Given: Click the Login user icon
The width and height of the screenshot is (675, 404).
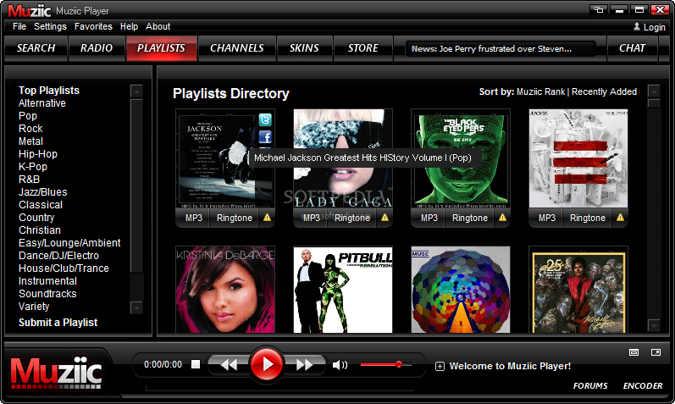Looking at the screenshot, I should click(x=637, y=27).
